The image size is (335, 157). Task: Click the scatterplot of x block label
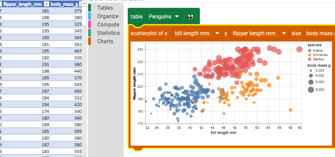click(149, 33)
